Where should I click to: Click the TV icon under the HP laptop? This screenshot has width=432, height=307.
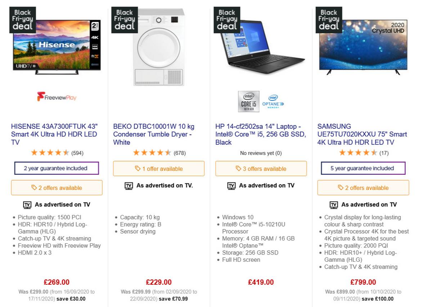pyautogui.click(x=231, y=186)
